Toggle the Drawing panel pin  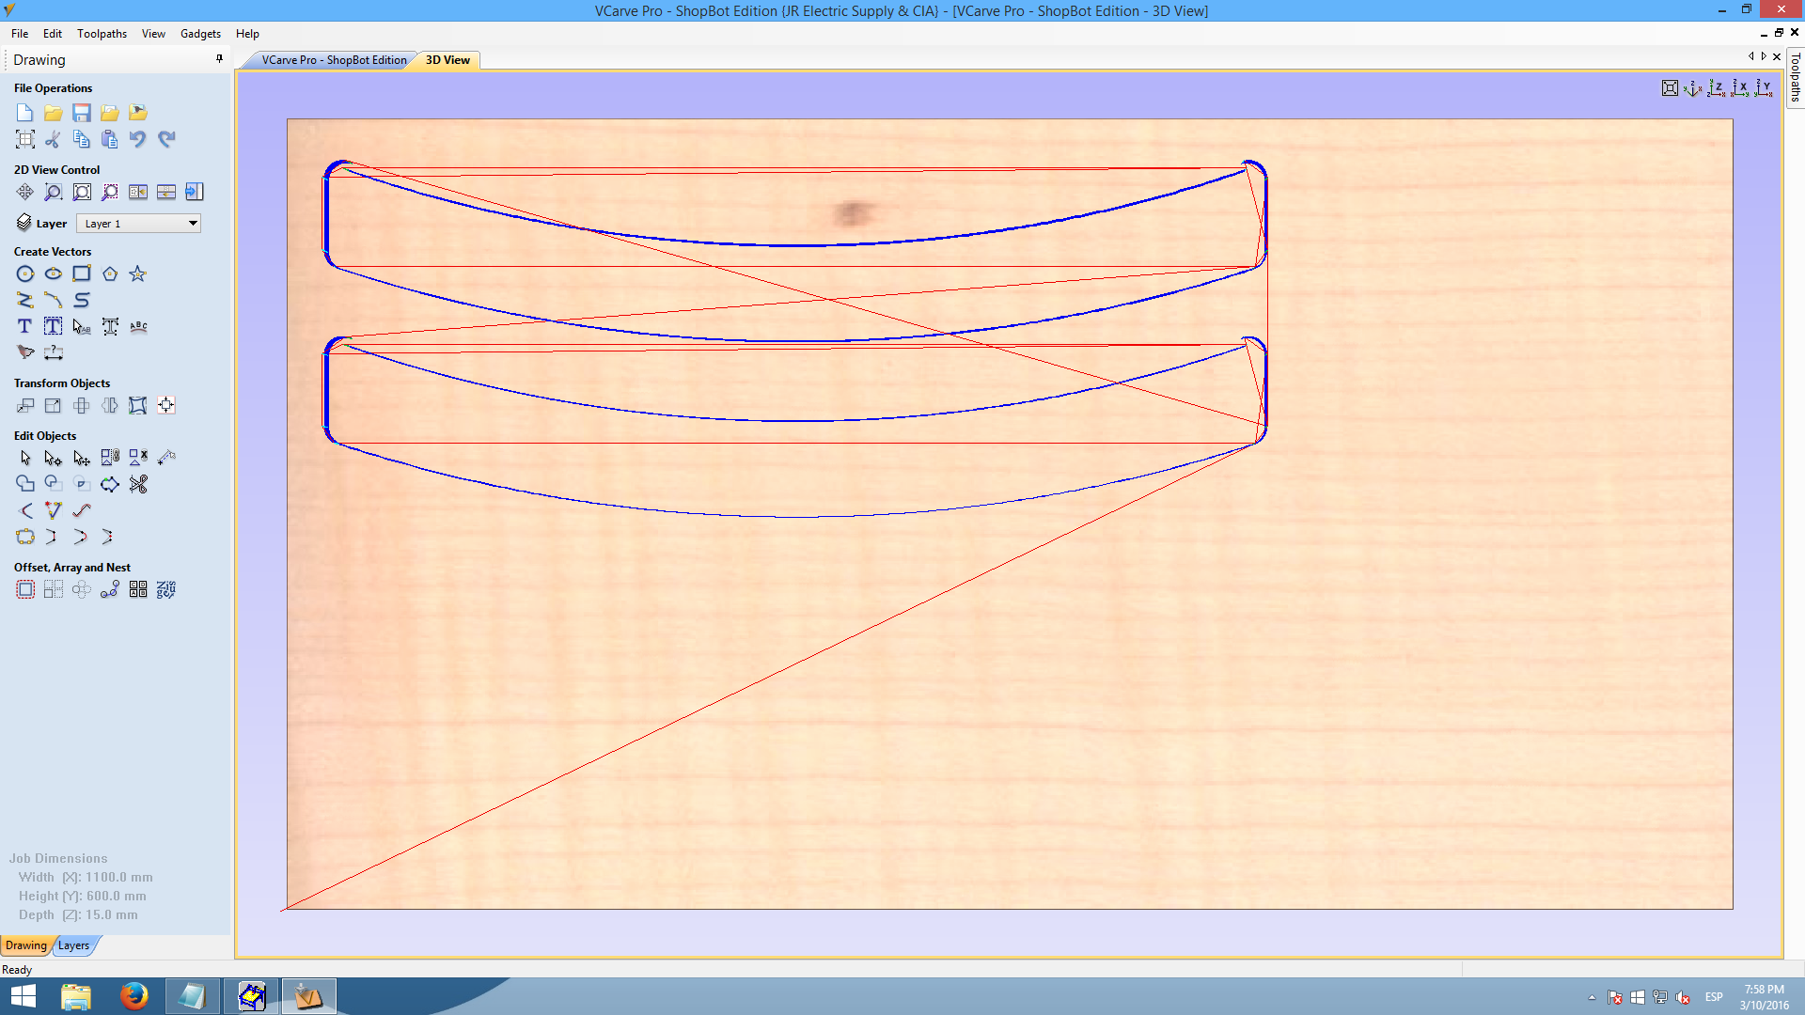pyautogui.click(x=219, y=58)
